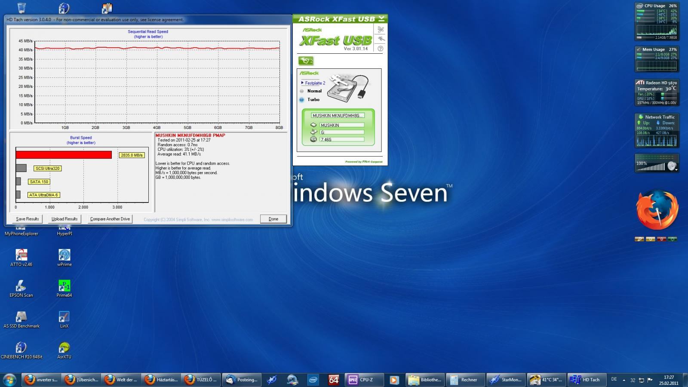
Task: Click the SCSI Ultra320 label
Action: point(48,169)
